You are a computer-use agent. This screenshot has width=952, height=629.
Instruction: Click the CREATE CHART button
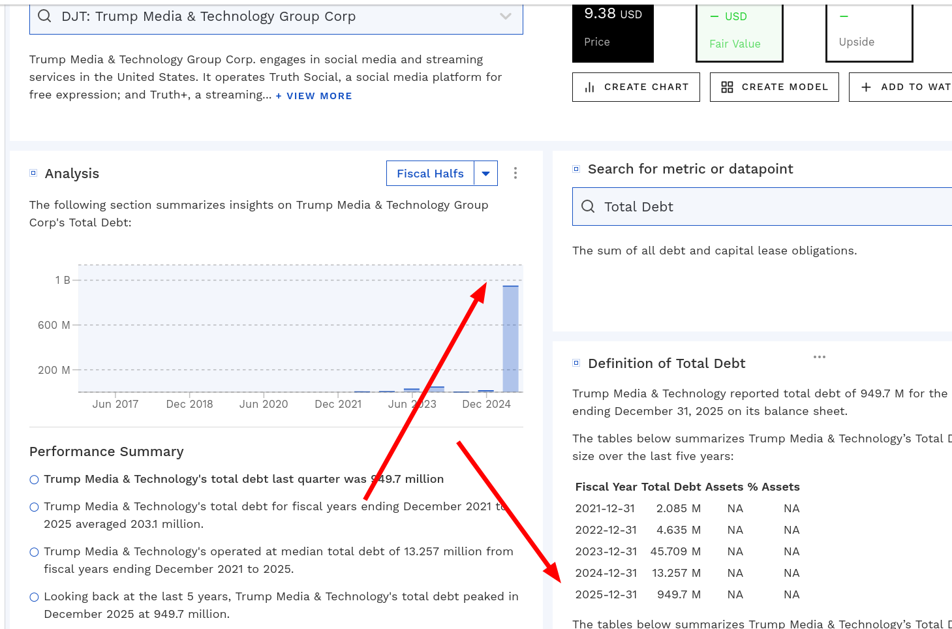pos(636,86)
